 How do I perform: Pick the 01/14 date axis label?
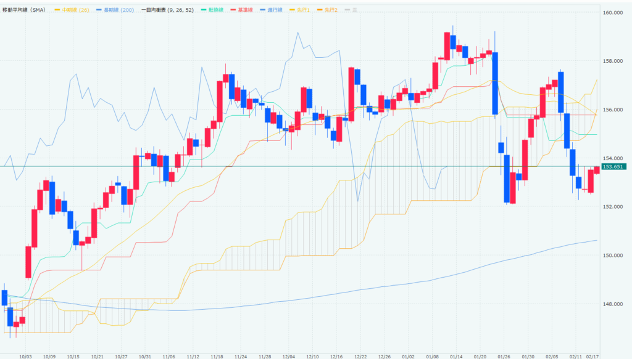point(457,355)
